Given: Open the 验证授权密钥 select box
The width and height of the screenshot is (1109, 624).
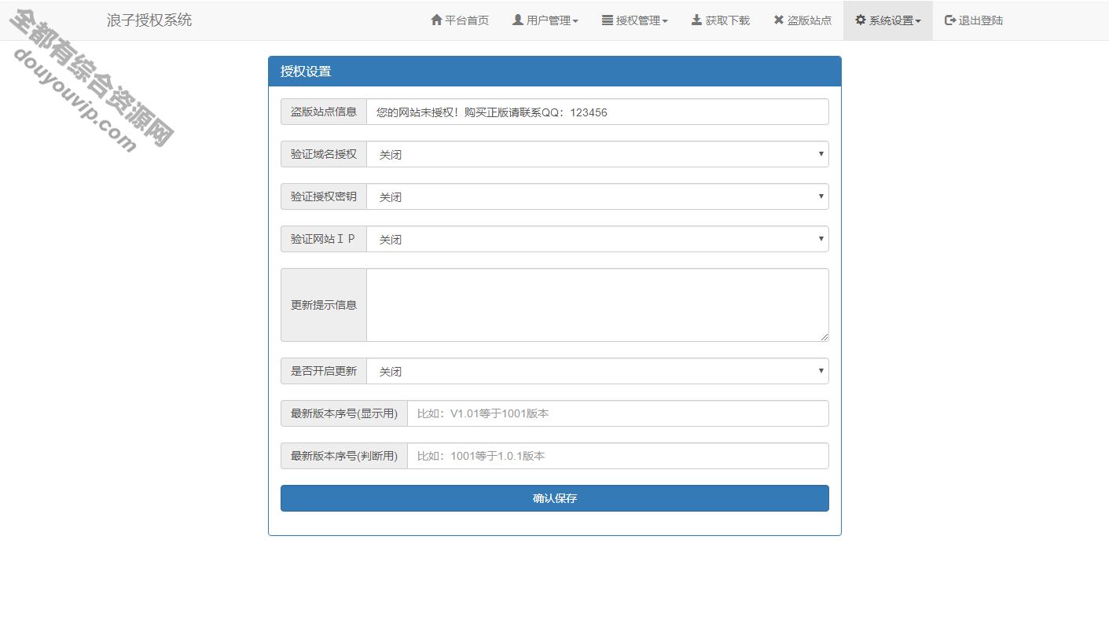Looking at the screenshot, I should 597,196.
